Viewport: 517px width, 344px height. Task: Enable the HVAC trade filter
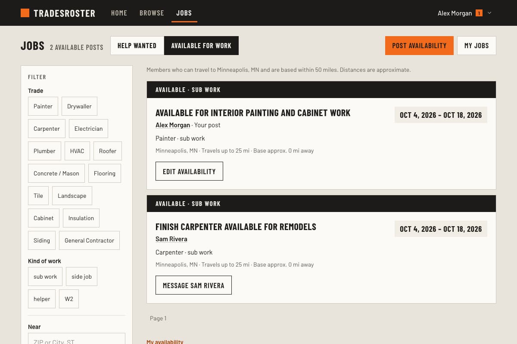[77, 151]
